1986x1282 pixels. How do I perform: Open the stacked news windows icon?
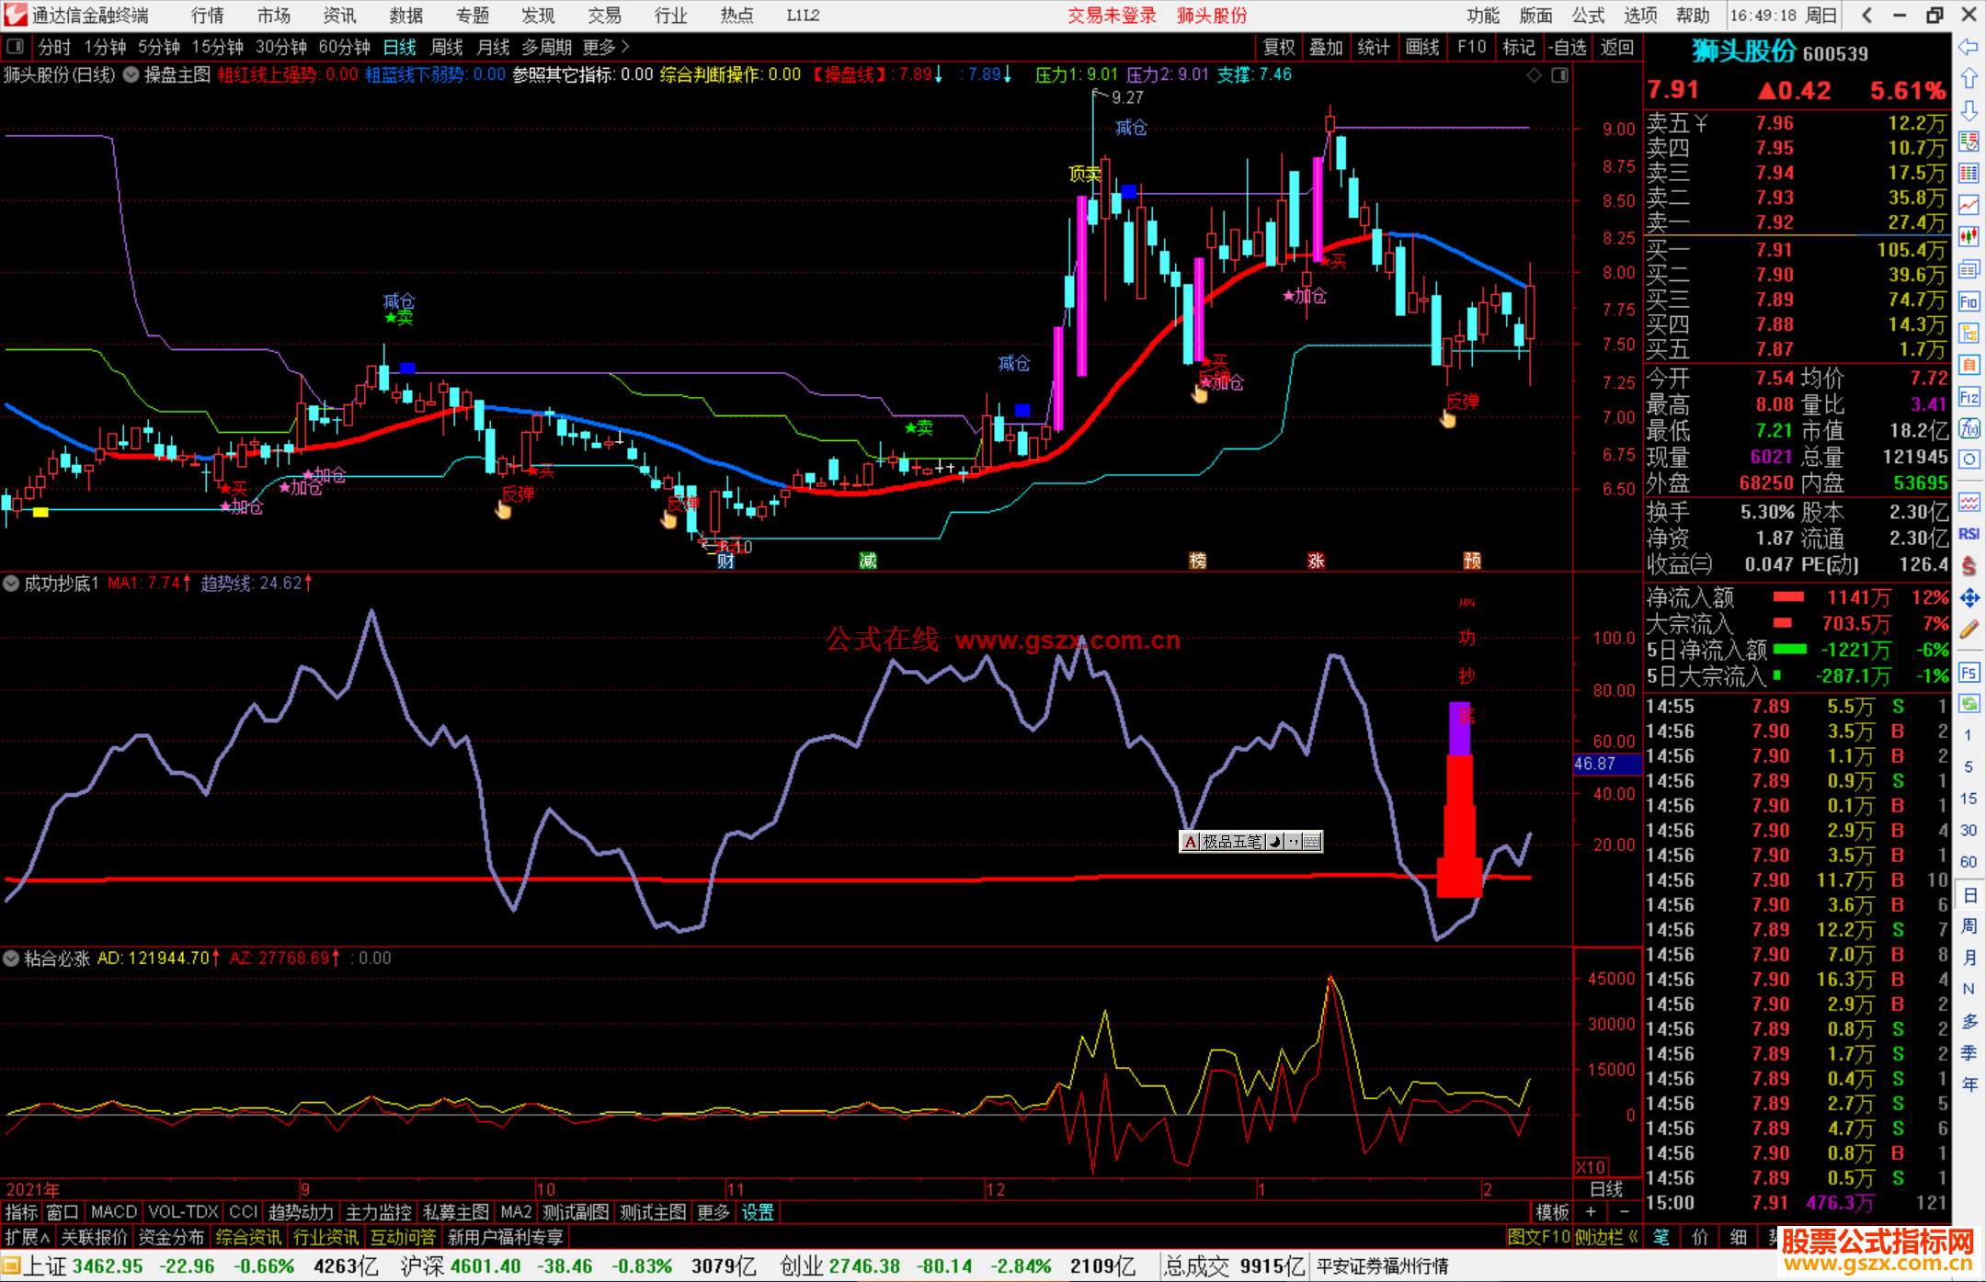1969,269
